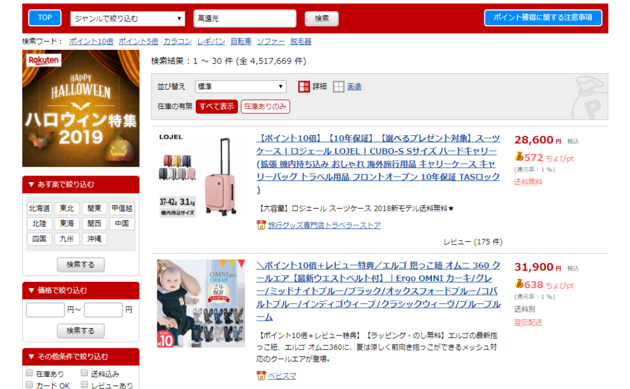
Task: Select the 関東 region button
Action: pos(94,208)
